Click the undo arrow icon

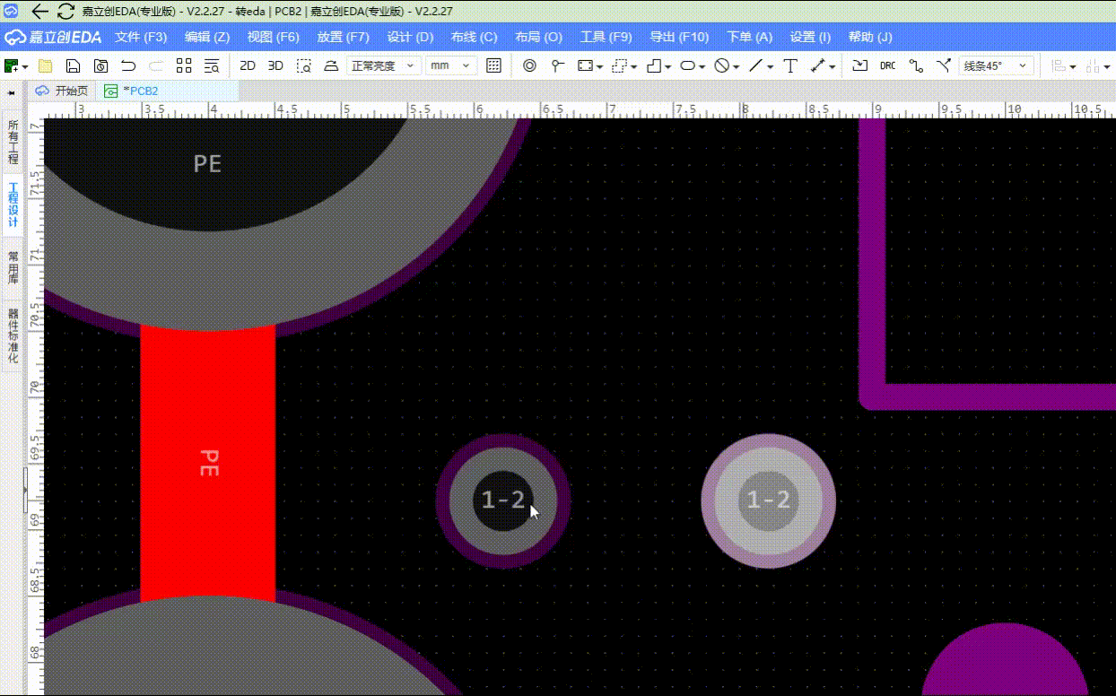[128, 65]
